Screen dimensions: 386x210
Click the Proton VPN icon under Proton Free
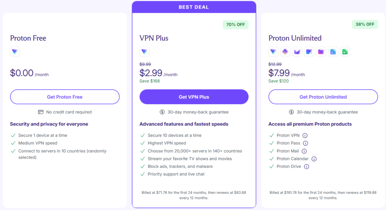tap(15, 51)
